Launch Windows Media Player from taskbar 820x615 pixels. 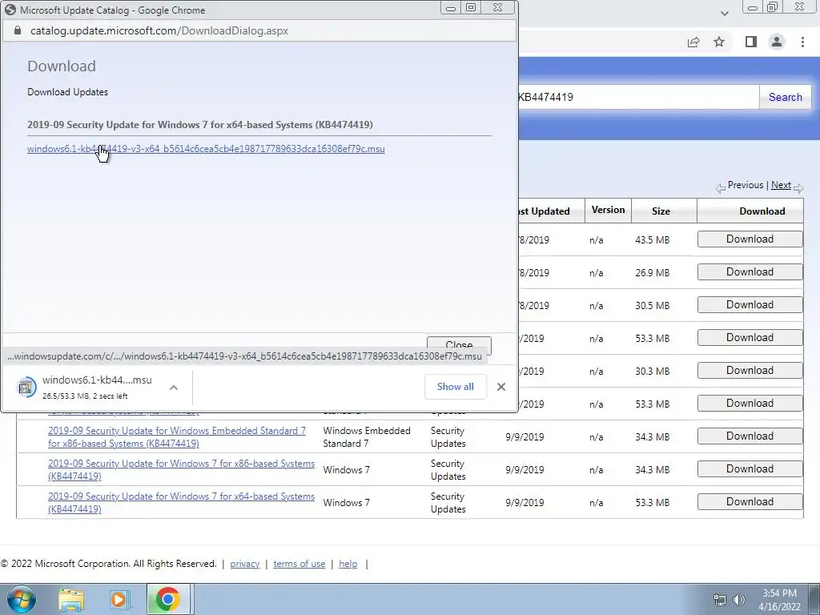pos(119,600)
